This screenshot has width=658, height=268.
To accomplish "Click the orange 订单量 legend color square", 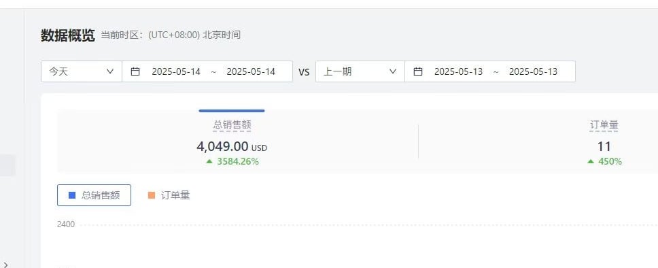I will click(x=152, y=195).
